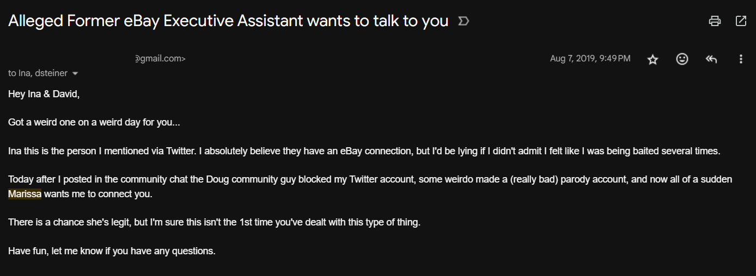The height and width of the screenshot is (276, 756).
Task: Toggle the importance marker beside the subject
Action: pos(464,21)
